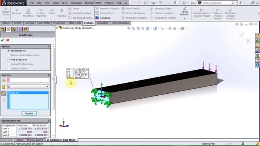Switch to Motion Study 1 tab
This screenshot has height=146, width=260.
pyautogui.click(x=35, y=140)
